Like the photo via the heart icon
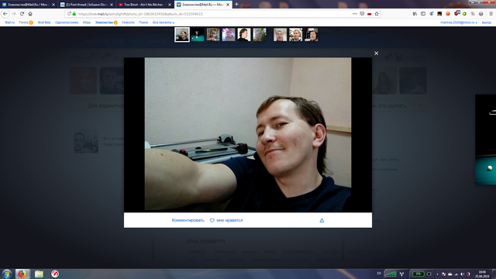Screen dimensions: 496x279 [212, 220]
